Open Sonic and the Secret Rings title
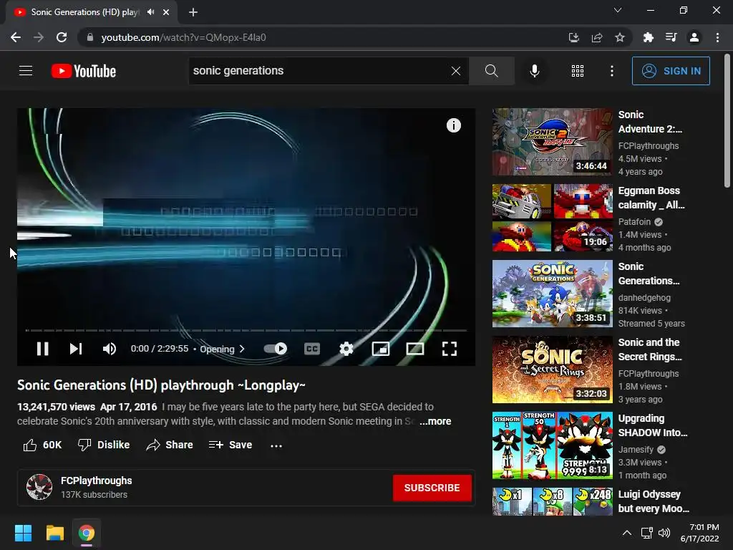 coord(650,349)
